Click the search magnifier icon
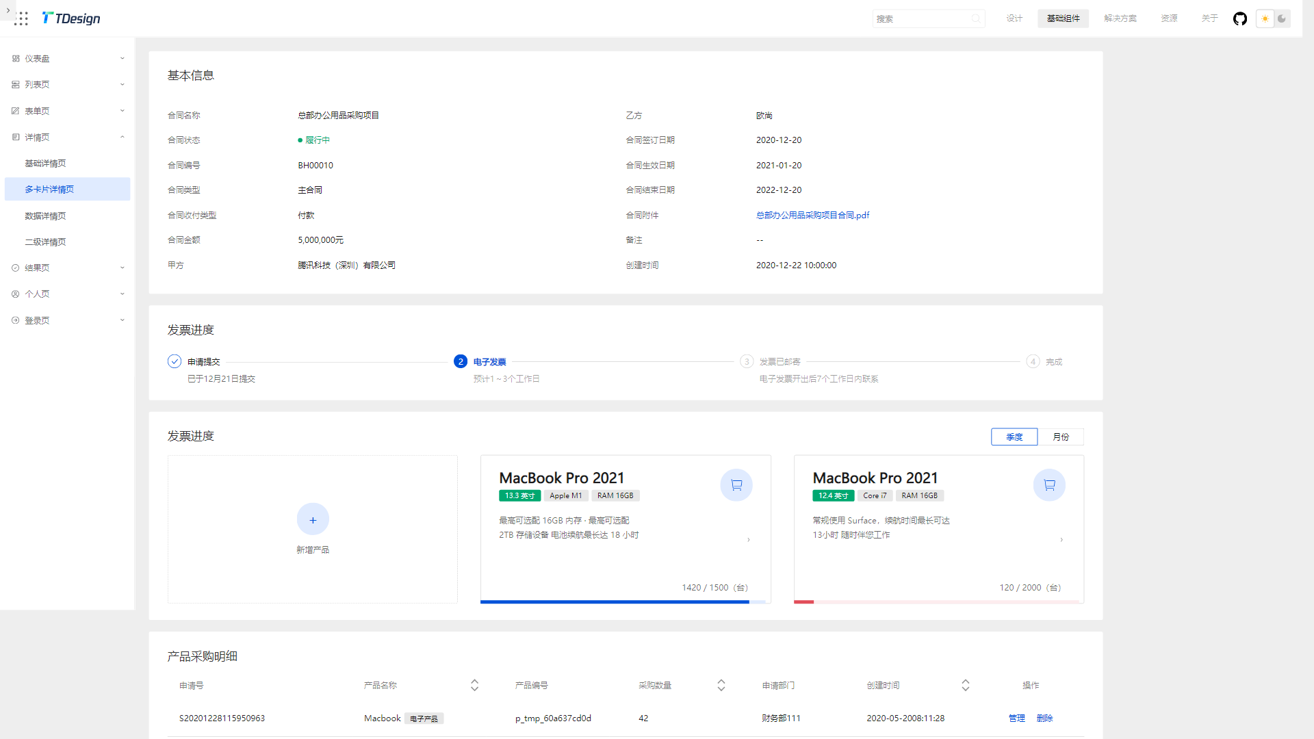Viewport: 1314px width, 739px height. coord(975,18)
